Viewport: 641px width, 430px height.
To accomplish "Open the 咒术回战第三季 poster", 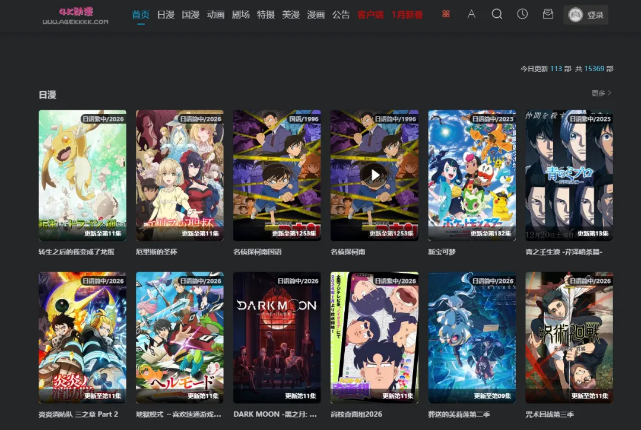I will (569, 337).
